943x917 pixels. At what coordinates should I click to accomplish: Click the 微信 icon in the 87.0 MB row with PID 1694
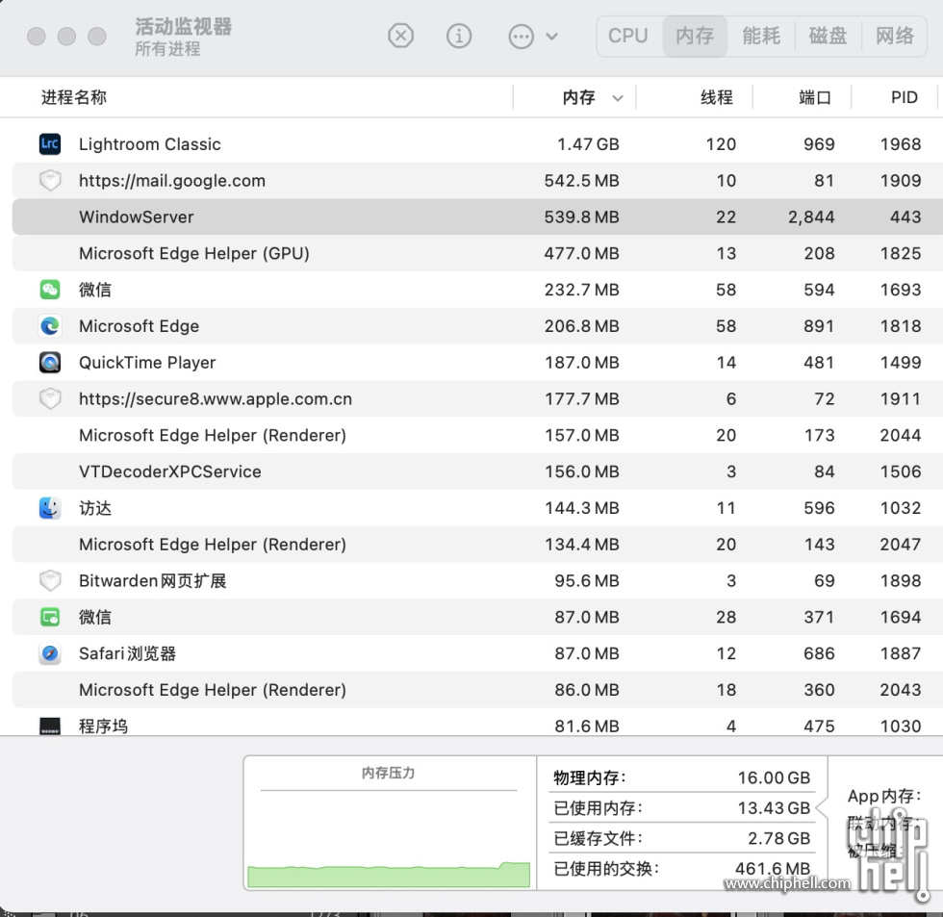pyautogui.click(x=50, y=617)
